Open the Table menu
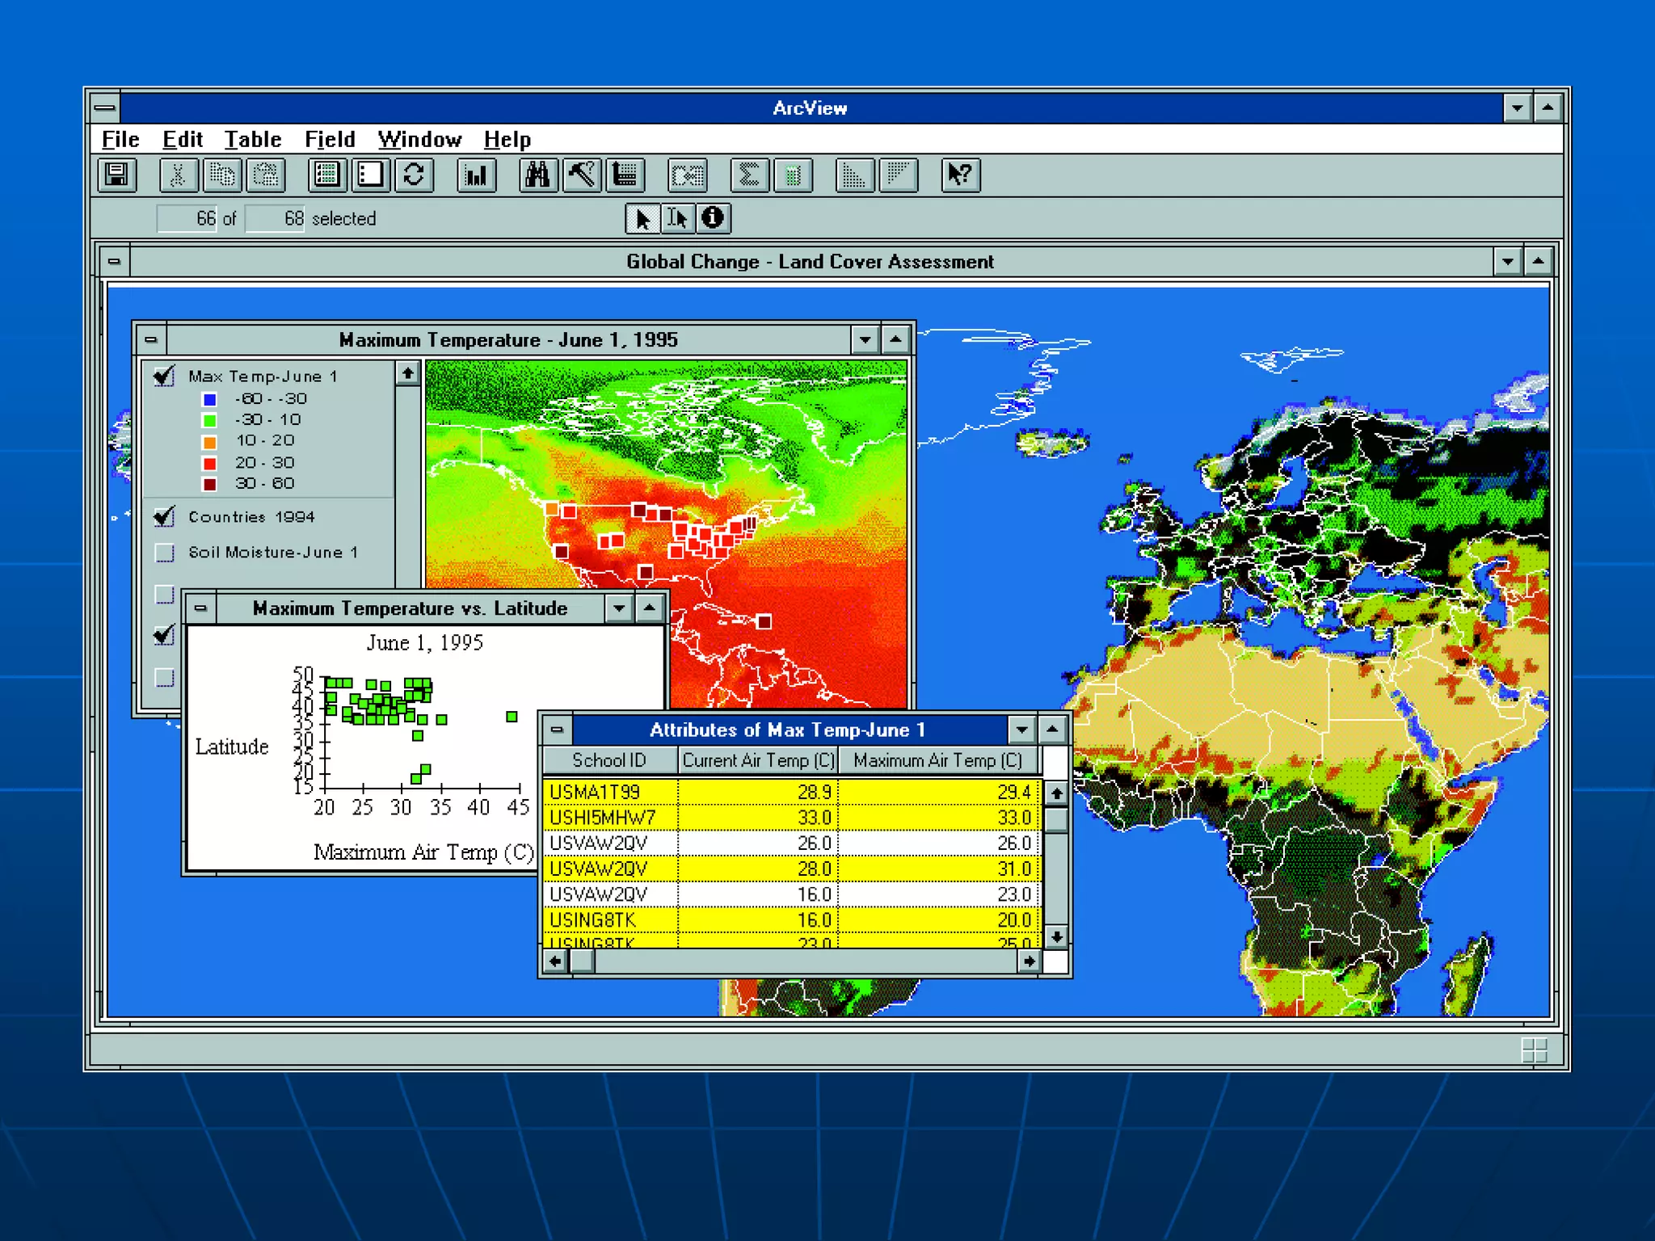Screen dimensions: 1655x1241 pyautogui.click(x=252, y=140)
